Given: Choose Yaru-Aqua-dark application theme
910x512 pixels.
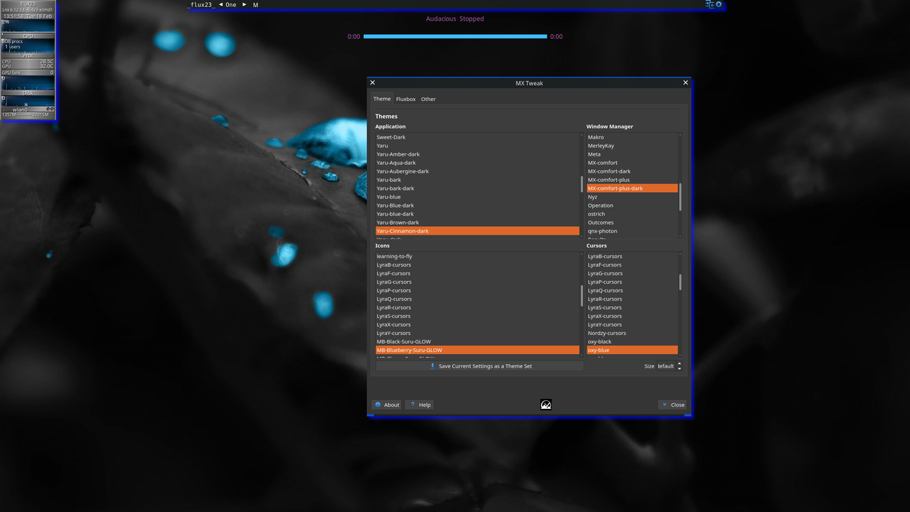Looking at the screenshot, I should pyautogui.click(x=477, y=163).
